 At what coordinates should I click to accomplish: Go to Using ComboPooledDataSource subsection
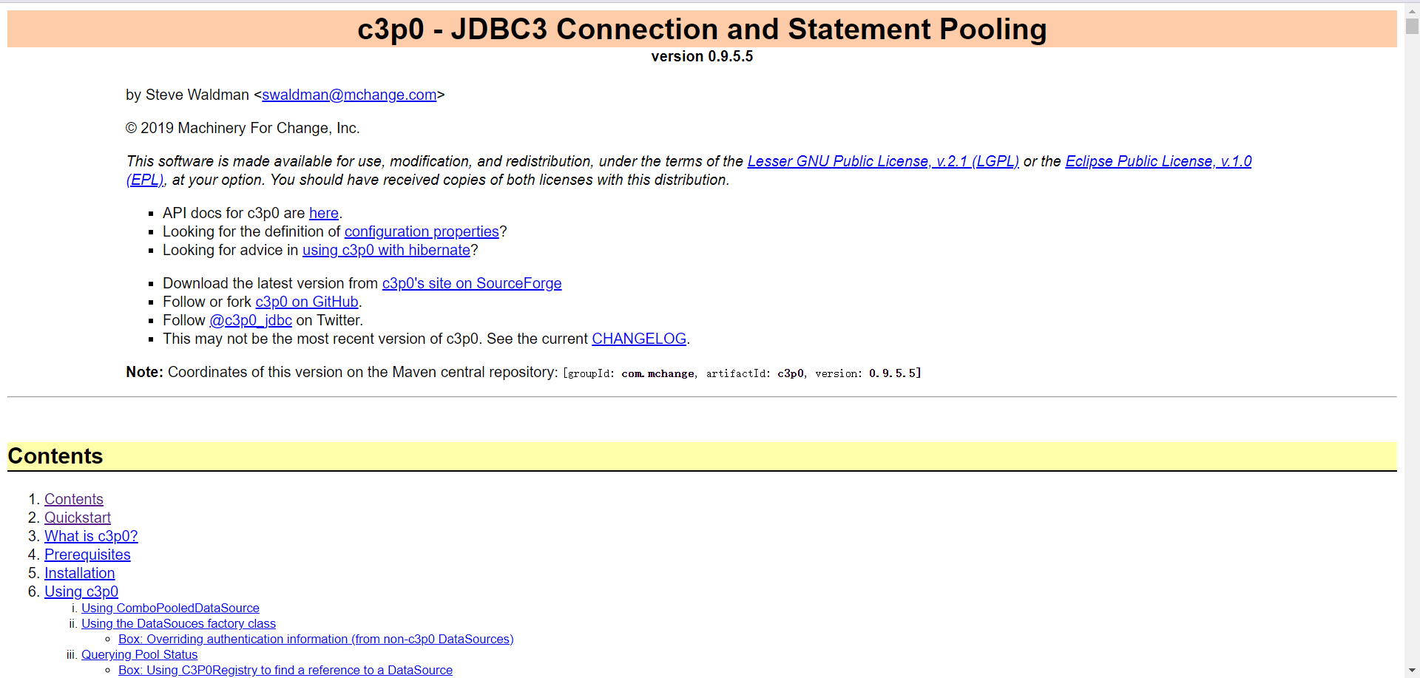click(170, 608)
